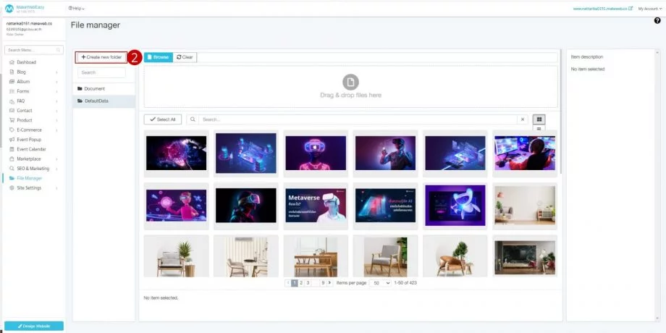Select the wooden dining table thumbnail
The width and height of the screenshot is (666, 333).
tap(316, 256)
